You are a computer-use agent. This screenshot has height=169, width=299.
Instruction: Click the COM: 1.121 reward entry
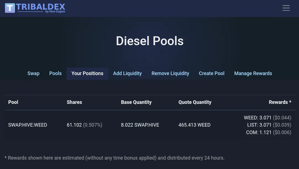(x=269, y=132)
